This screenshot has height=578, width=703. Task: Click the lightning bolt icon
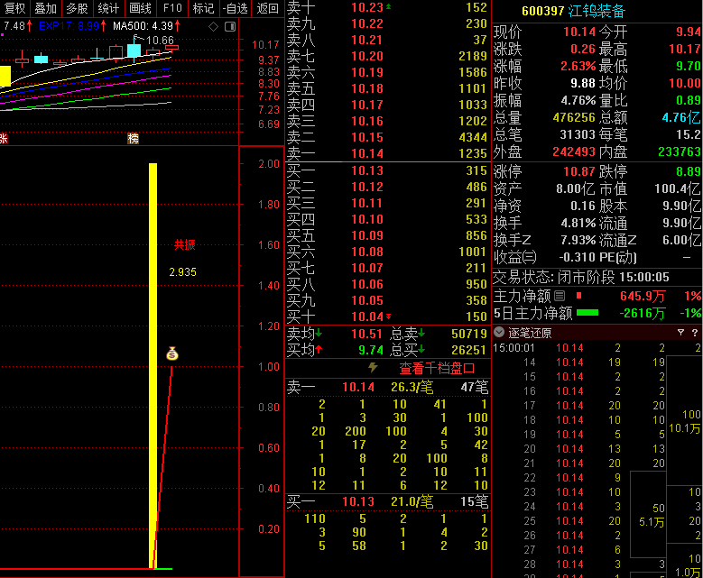[x=374, y=368]
